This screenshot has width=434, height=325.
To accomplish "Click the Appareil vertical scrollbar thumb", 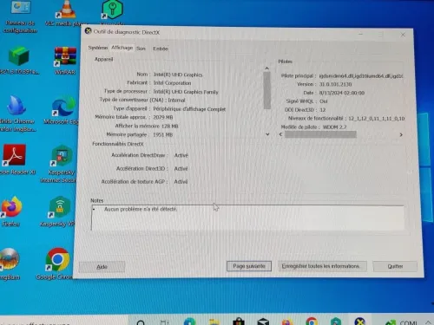I will click(267, 90).
